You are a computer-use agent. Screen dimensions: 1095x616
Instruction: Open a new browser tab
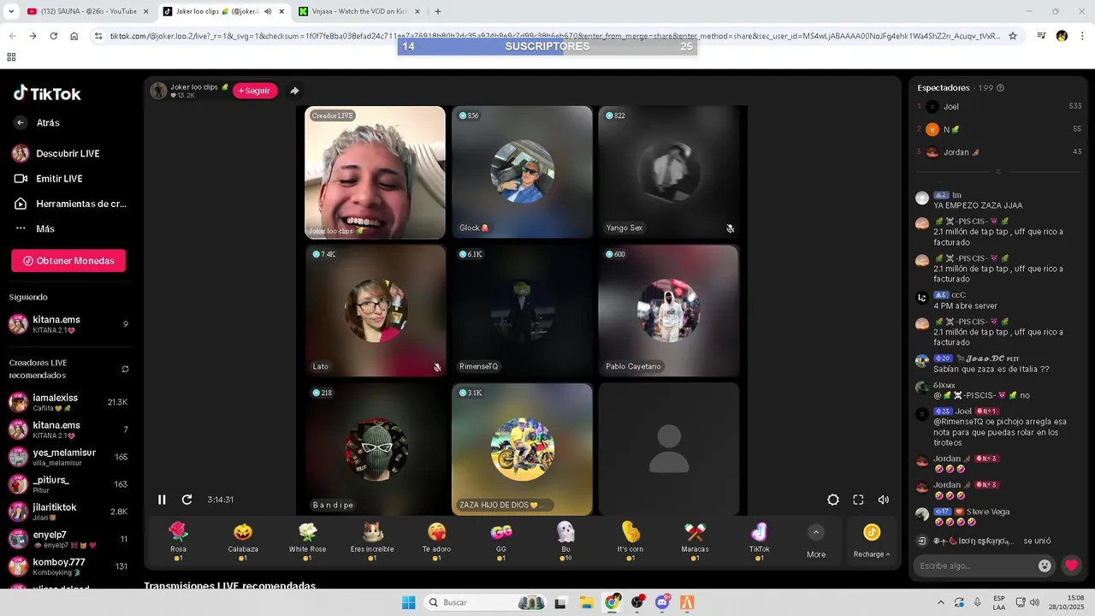pyautogui.click(x=438, y=11)
